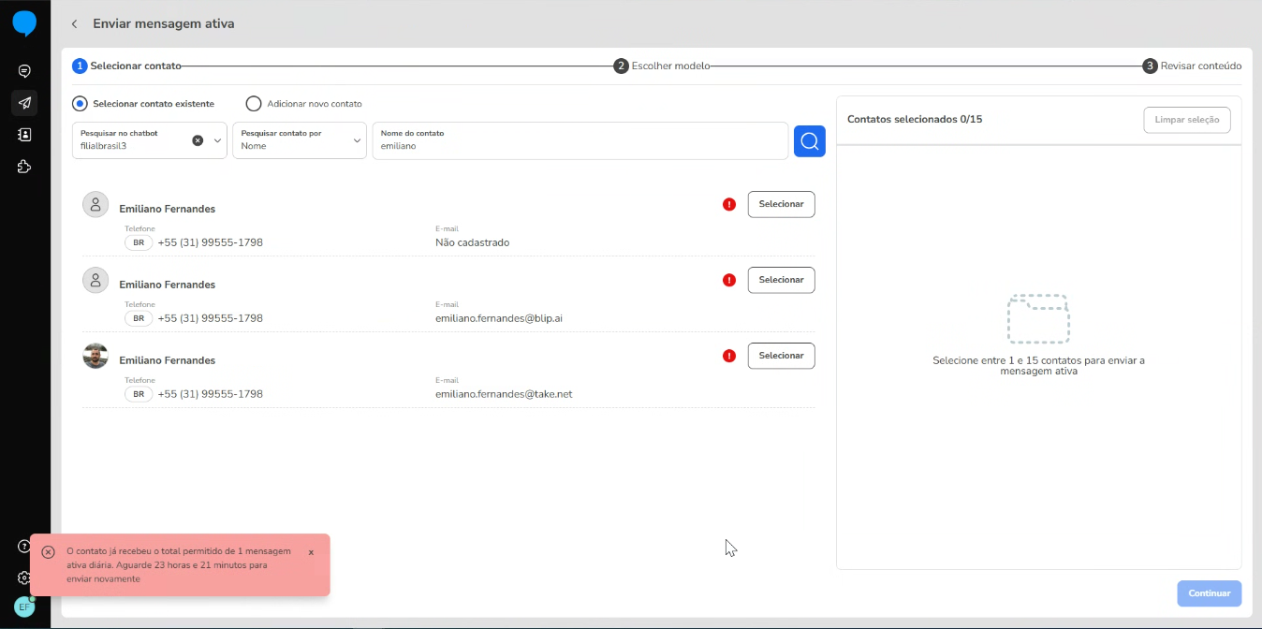Select the 'Selecionar contato existente' radio option
The height and width of the screenshot is (629, 1262).
click(x=80, y=104)
